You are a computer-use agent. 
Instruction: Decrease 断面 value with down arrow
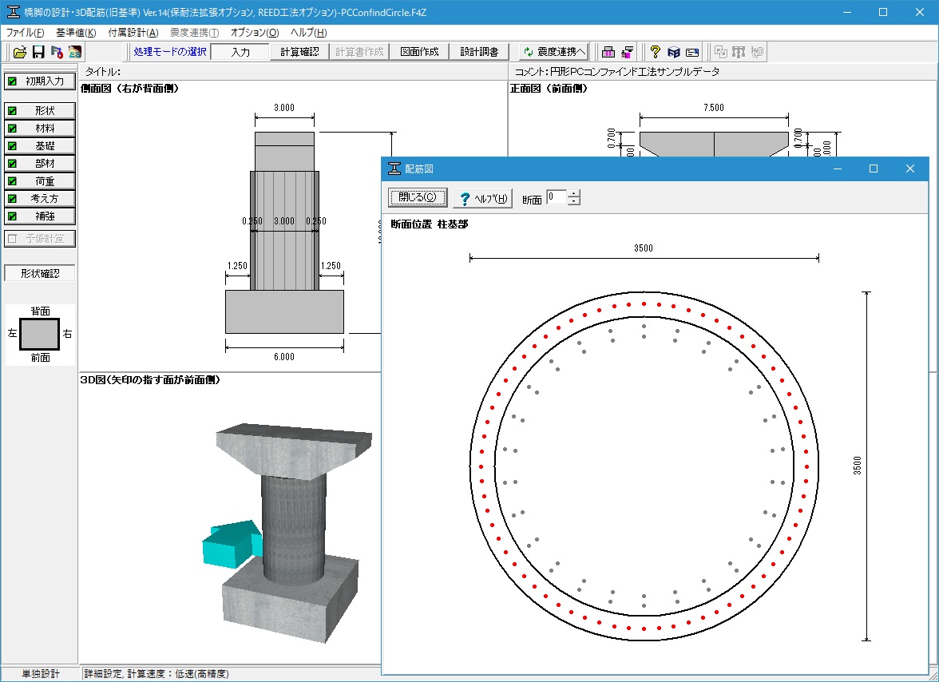[x=573, y=201]
